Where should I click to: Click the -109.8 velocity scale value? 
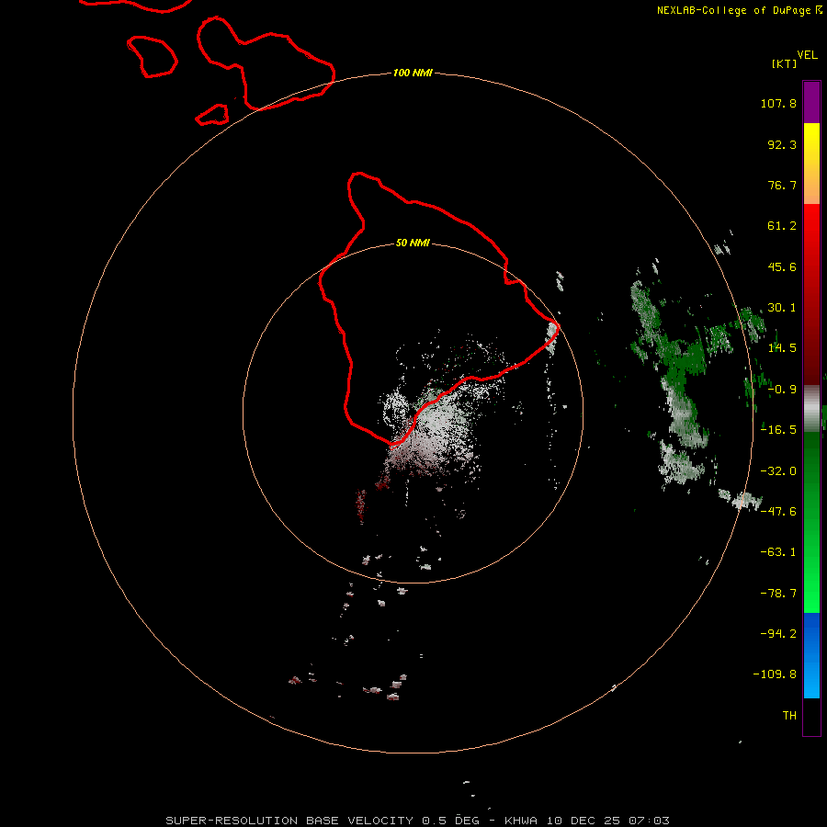[x=775, y=674]
